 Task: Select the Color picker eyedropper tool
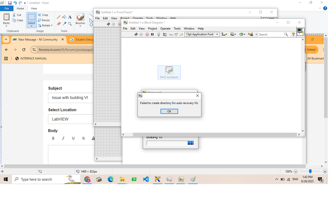tap(64, 24)
